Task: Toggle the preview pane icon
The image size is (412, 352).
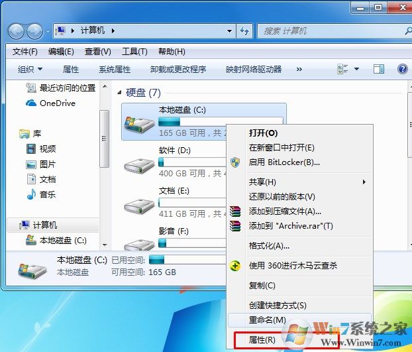Action: point(379,69)
